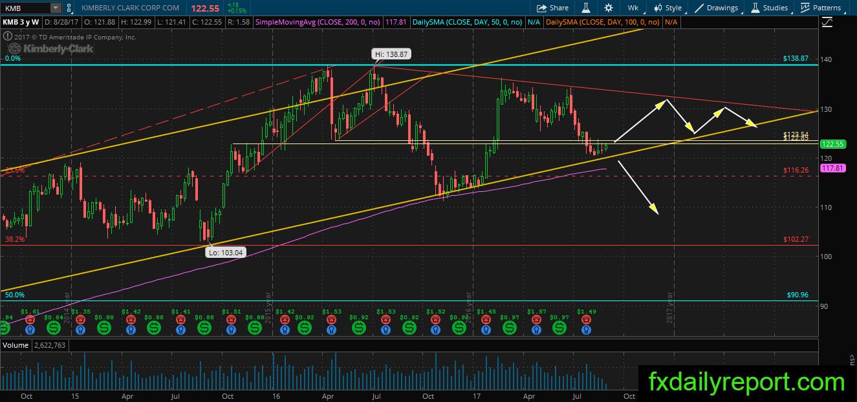The width and height of the screenshot is (857, 402).
Task: Click the earnings phone icon labeled $1.61
Action: [30, 319]
